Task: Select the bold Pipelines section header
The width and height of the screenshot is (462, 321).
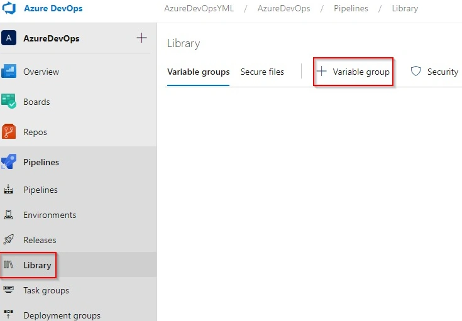Action: click(41, 162)
